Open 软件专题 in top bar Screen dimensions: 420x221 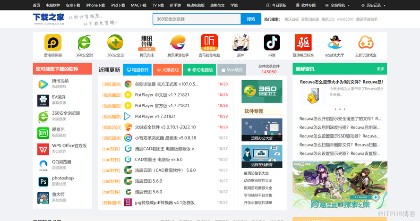coord(306,5)
